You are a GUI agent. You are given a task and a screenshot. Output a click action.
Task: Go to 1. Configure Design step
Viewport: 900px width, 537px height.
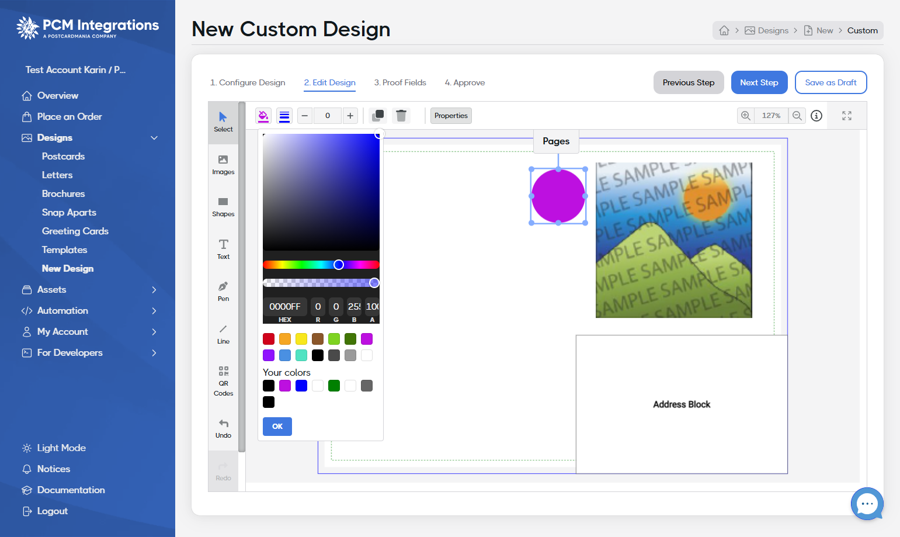[x=248, y=82]
